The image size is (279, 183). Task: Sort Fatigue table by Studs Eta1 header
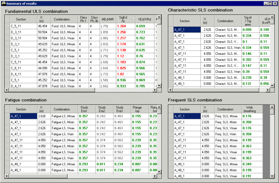coord(84,109)
